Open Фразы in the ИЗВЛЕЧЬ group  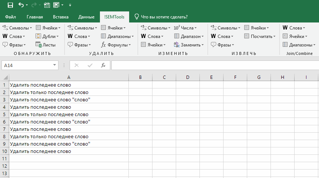(222, 45)
